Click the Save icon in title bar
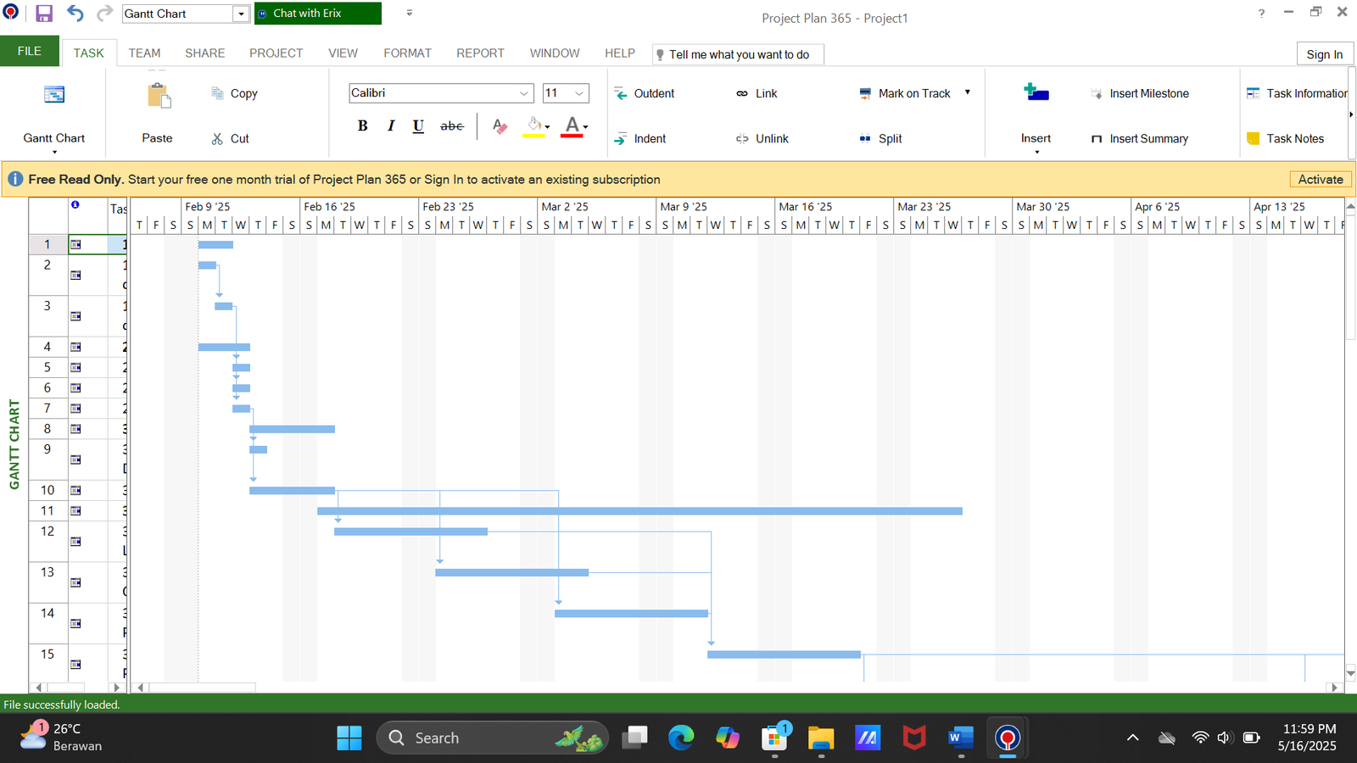The image size is (1357, 763). pyautogui.click(x=44, y=14)
